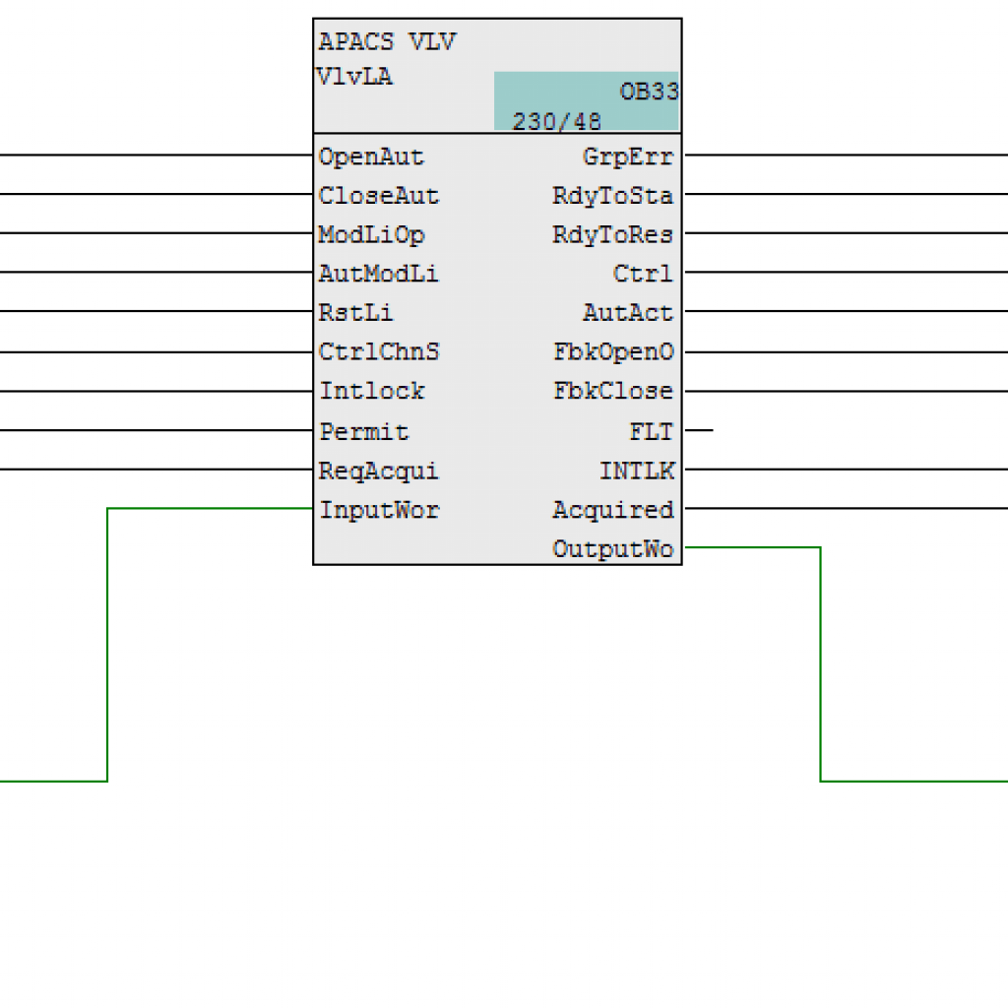Select the CtrlChnS input pin
1008x1008 pixels.
pos(379,352)
